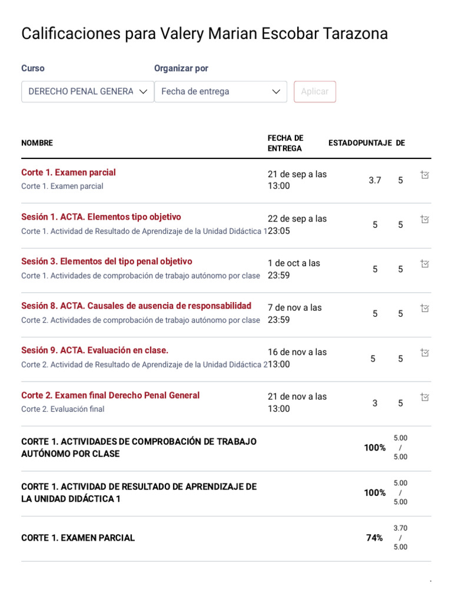Open Sesión 8. ACTA. Causales de ausencia link

point(136,306)
